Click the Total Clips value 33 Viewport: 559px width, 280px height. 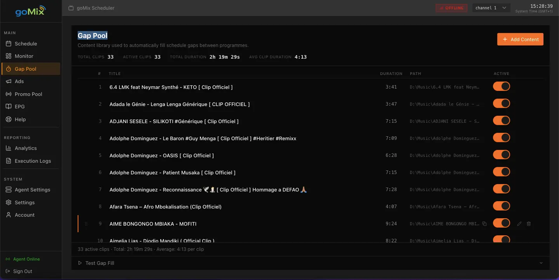click(x=111, y=57)
